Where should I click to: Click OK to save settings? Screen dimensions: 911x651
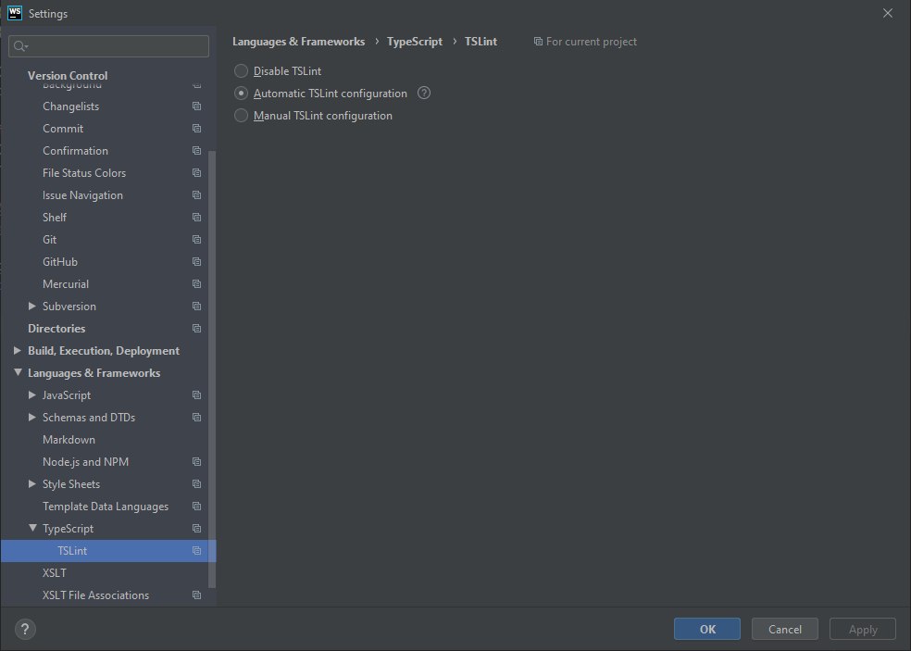point(707,629)
